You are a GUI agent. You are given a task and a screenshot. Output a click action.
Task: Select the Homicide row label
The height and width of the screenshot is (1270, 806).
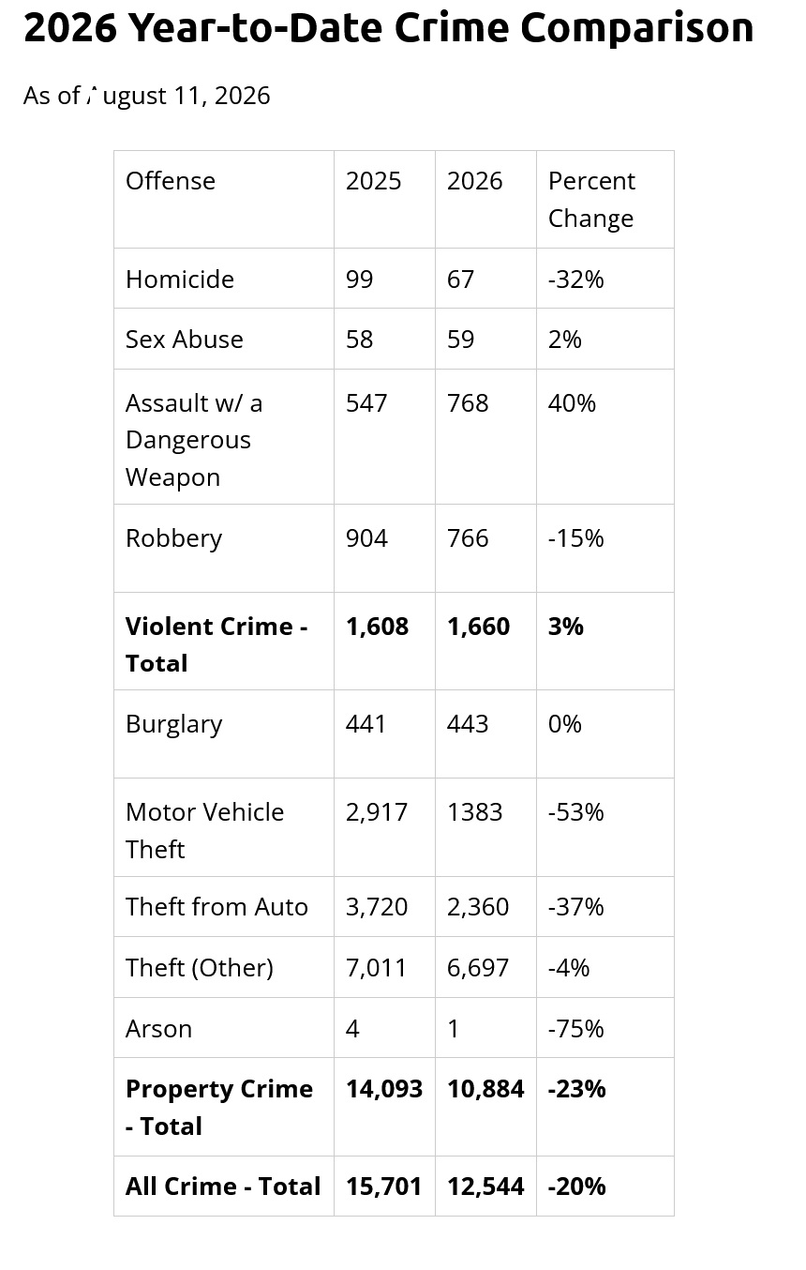point(180,279)
